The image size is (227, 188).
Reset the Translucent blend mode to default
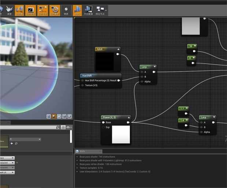pyautogui.click(x=17, y=163)
